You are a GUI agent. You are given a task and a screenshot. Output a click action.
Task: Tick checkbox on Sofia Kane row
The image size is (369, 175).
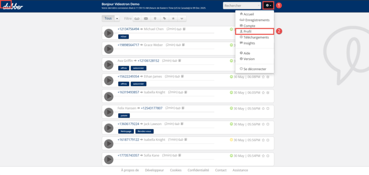click(x=268, y=156)
